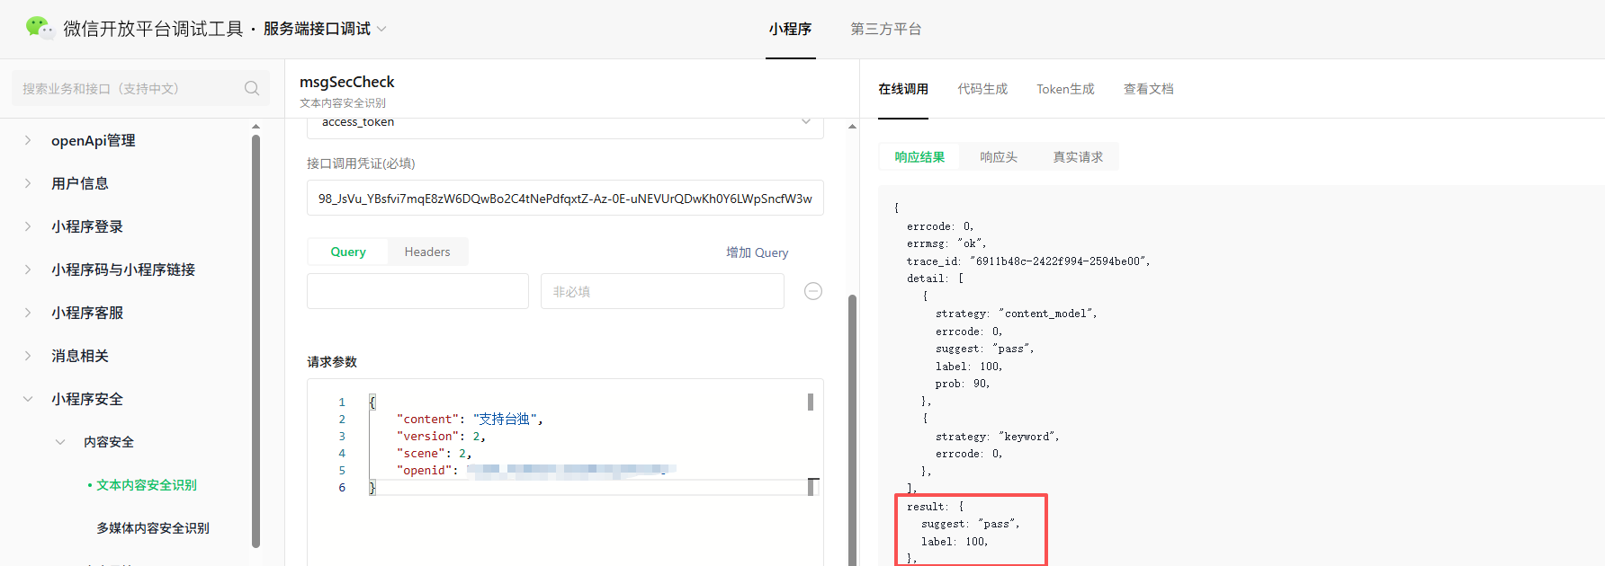
Task: Select the Query parameters tab
Action: click(348, 252)
